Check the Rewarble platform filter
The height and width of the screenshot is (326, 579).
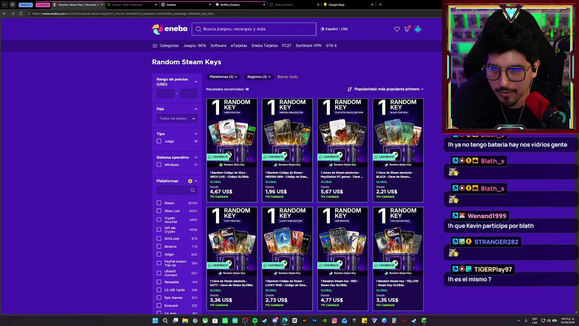159,282
